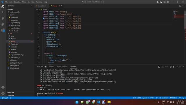Open Customize Layout icon

168,2
